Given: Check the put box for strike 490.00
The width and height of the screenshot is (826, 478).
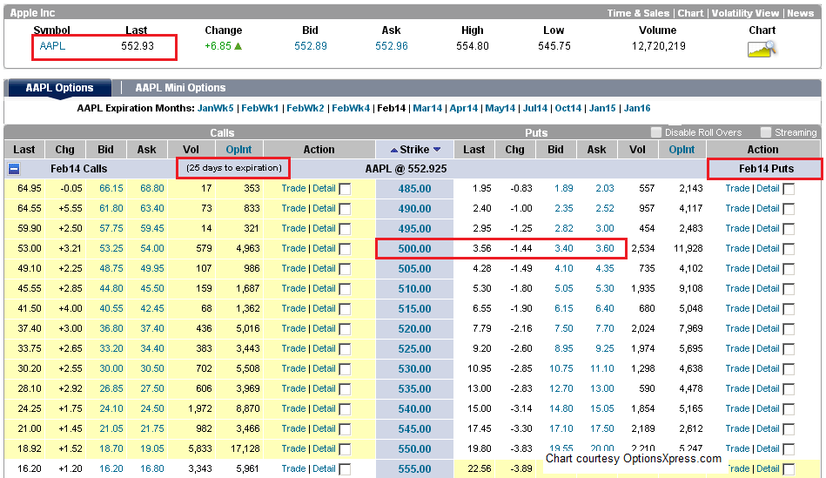Looking at the screenshot, I should 789,209.
